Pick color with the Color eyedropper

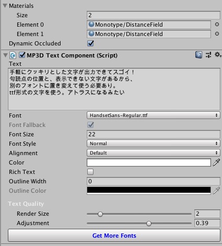216,162
